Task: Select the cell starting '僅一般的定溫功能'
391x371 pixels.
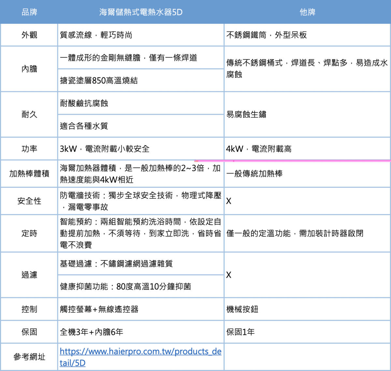Action: click(x=307, y=233)
